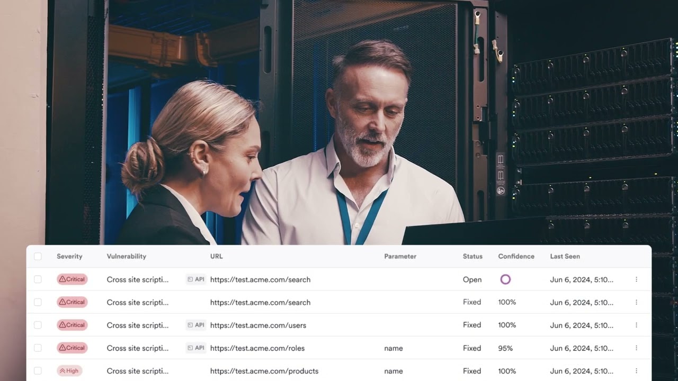The width and height of the screenshot is (678, 381).
Task: Click the 'name' parameter in the roles row
Action: [x=394, y=348]
